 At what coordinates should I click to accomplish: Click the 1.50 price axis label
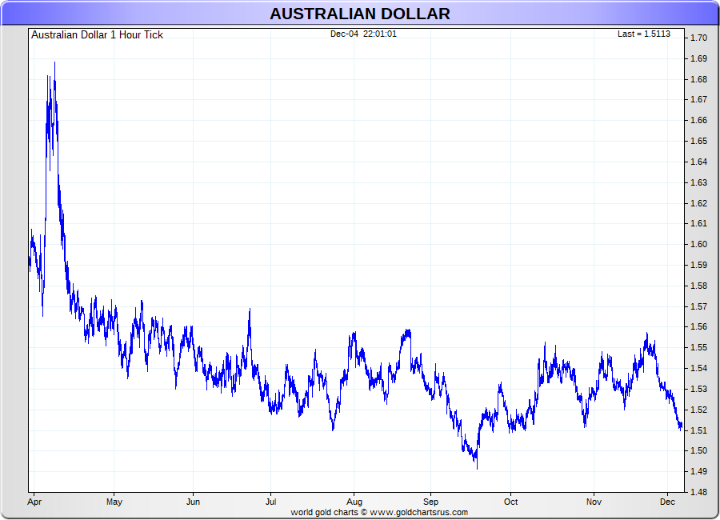coord(698,450)
